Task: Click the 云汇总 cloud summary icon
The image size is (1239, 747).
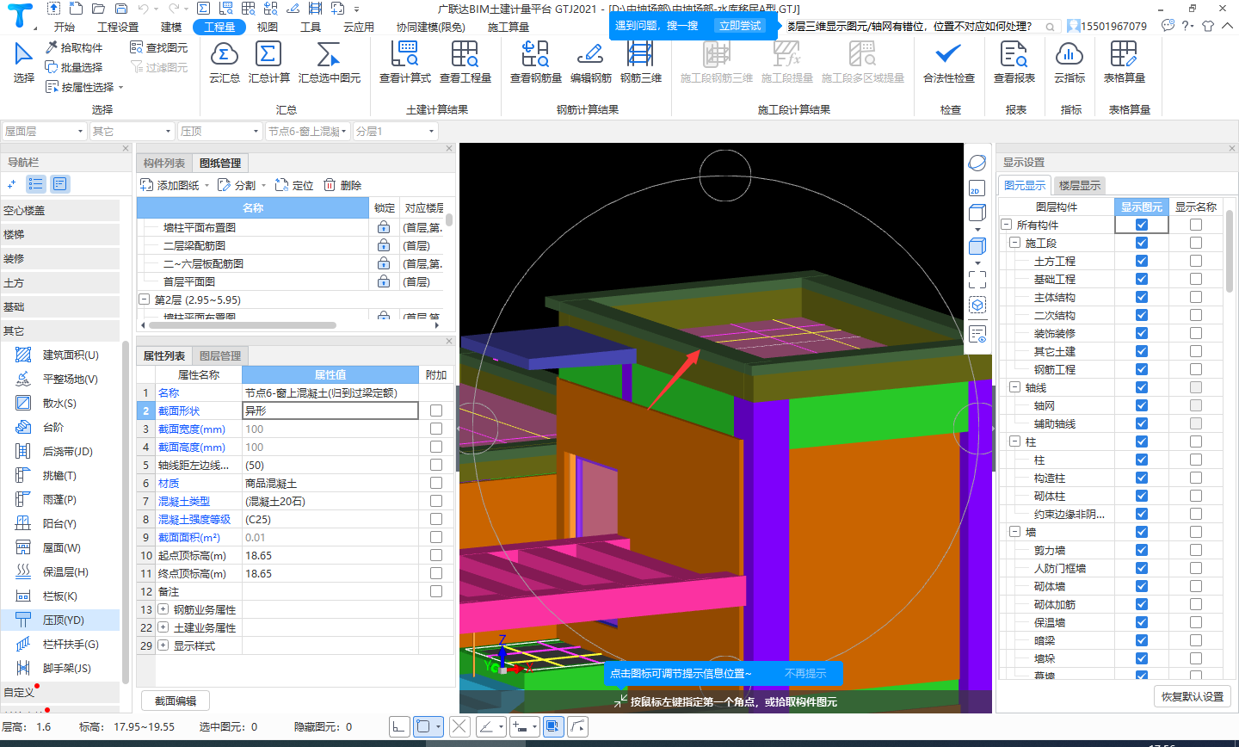Action: (x=224, y=62)
